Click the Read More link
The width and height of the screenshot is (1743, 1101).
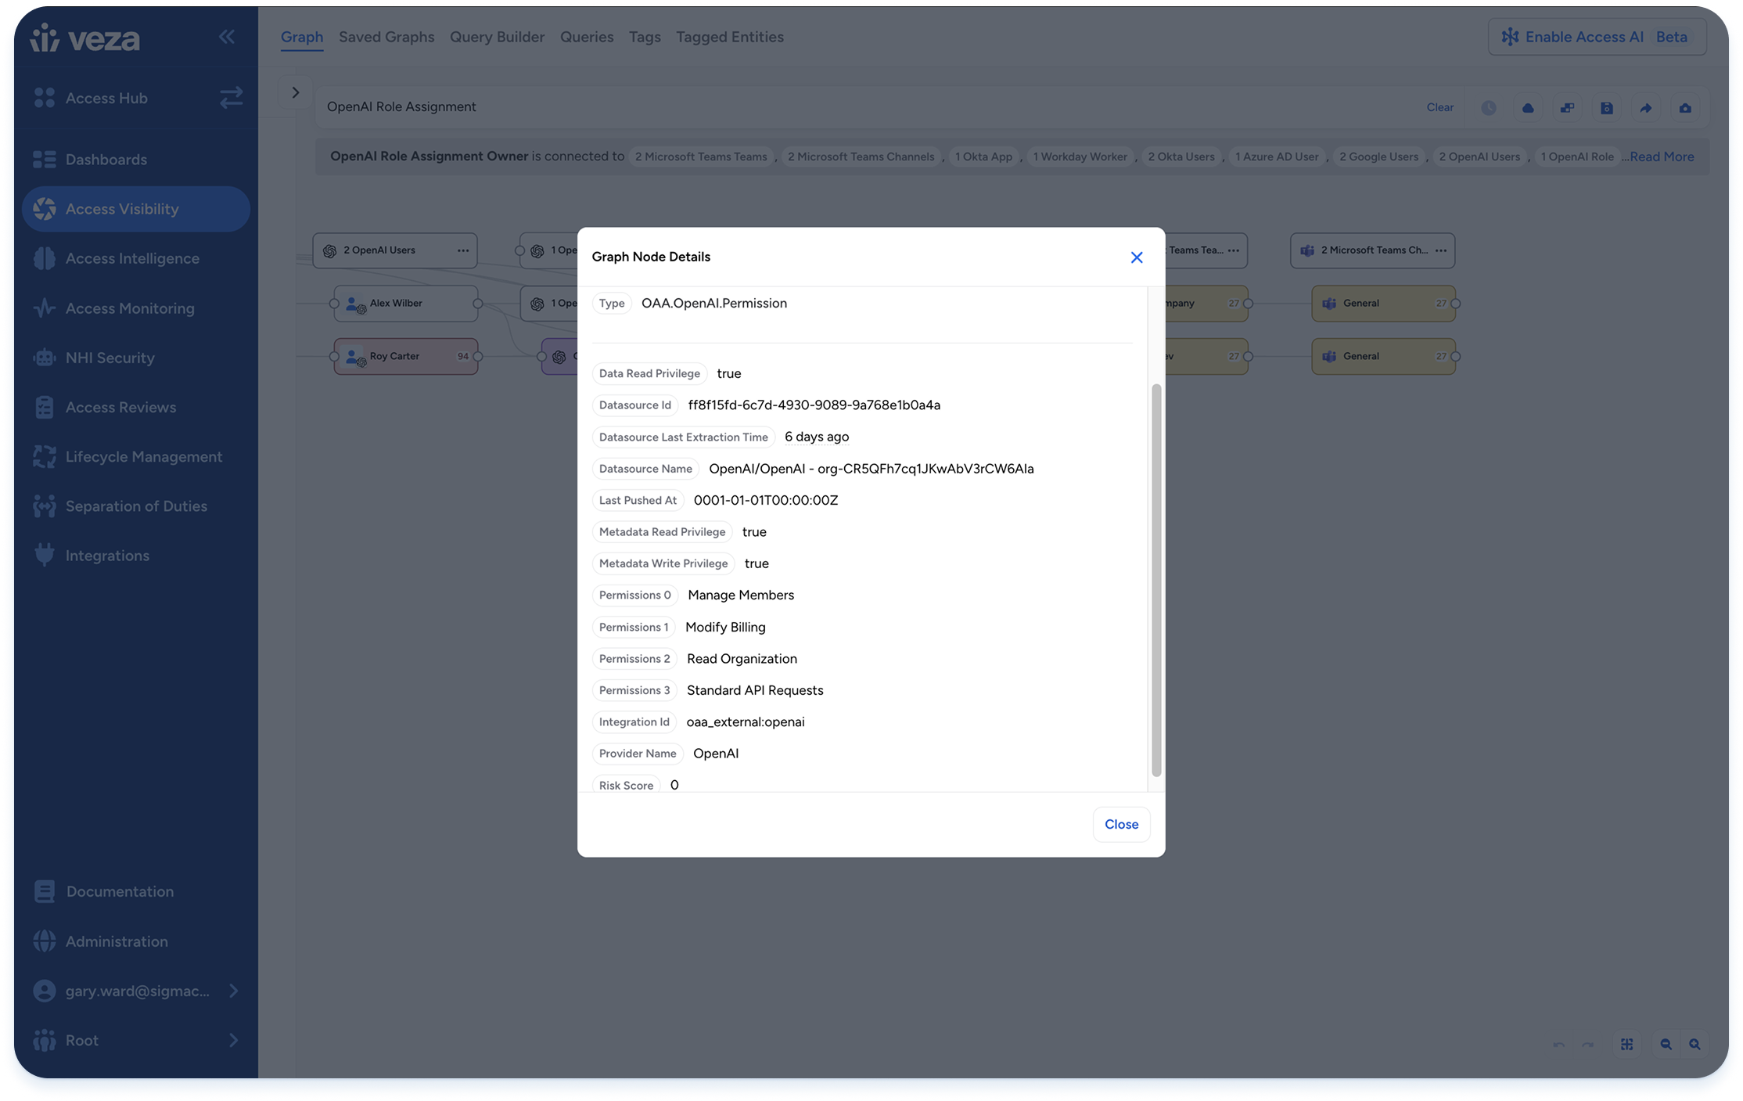click(x=1661, y=157)
